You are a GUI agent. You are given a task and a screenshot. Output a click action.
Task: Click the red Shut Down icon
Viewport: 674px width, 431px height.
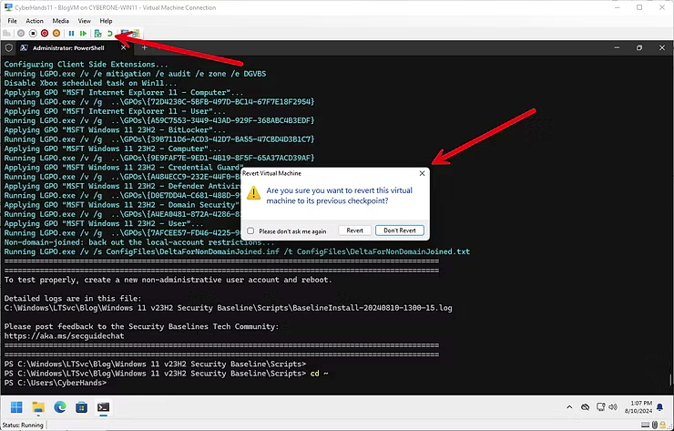pyautogui.click(x=45, y=33)
